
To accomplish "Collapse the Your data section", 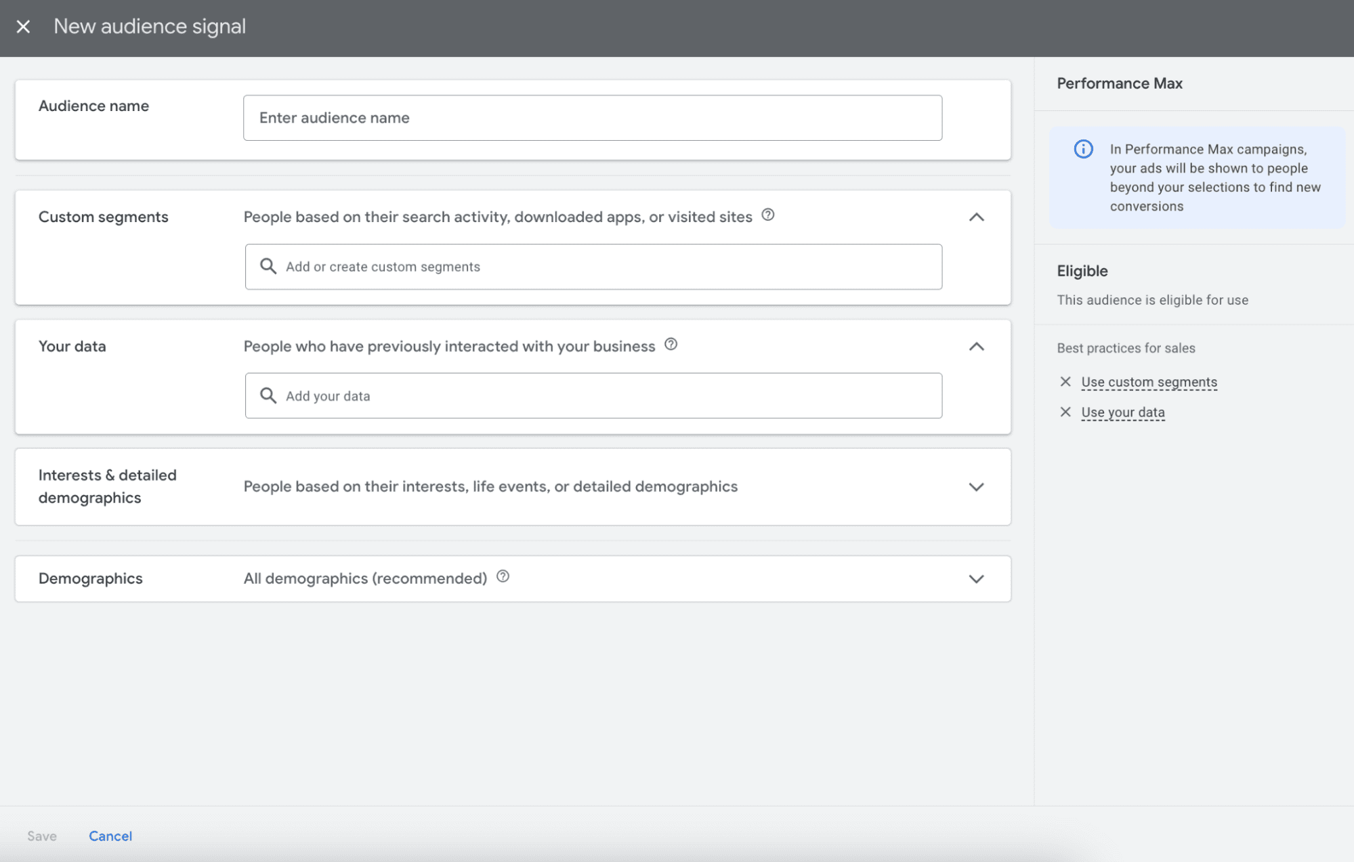I will coord(976,347).
